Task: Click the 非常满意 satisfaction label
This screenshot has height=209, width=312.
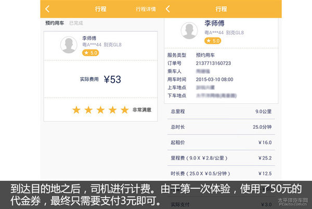Action: (142, 110)
